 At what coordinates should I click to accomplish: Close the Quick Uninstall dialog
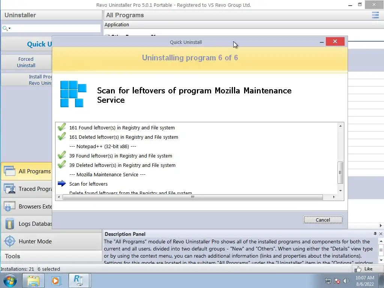pyautogui.click(x=335, y=42)
